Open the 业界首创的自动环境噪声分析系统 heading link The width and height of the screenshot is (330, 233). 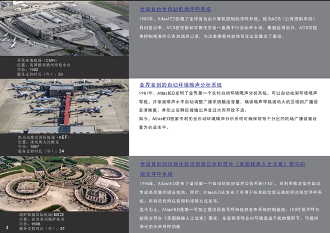click(180, 85)
